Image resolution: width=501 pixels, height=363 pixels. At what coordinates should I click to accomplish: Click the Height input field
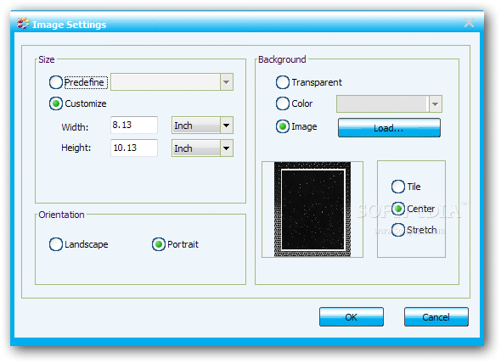tap(134, 148)
